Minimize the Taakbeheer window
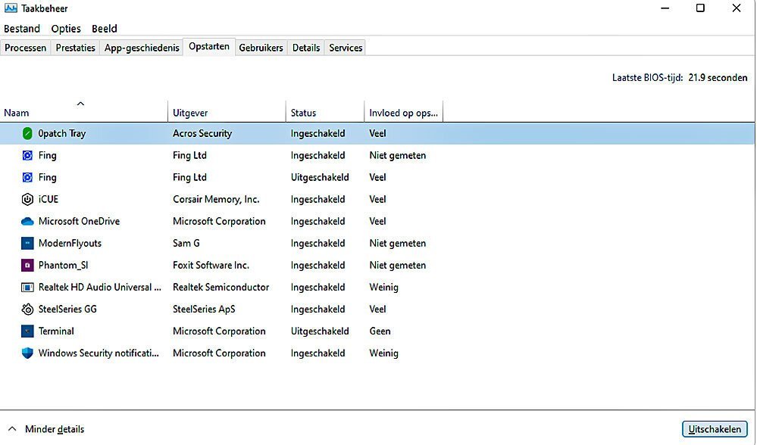757x445 pixels. tap(665, 8)
